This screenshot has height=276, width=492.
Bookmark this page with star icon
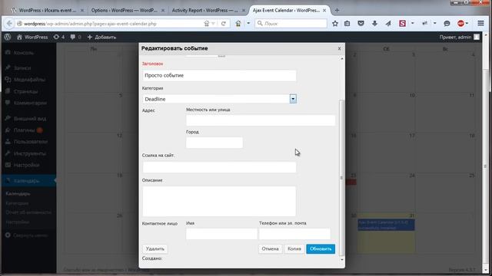coord(335,24)
